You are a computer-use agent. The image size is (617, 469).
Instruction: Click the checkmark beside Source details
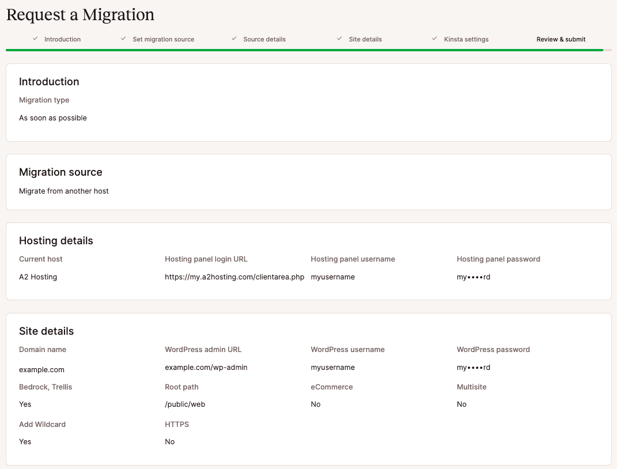234,38
